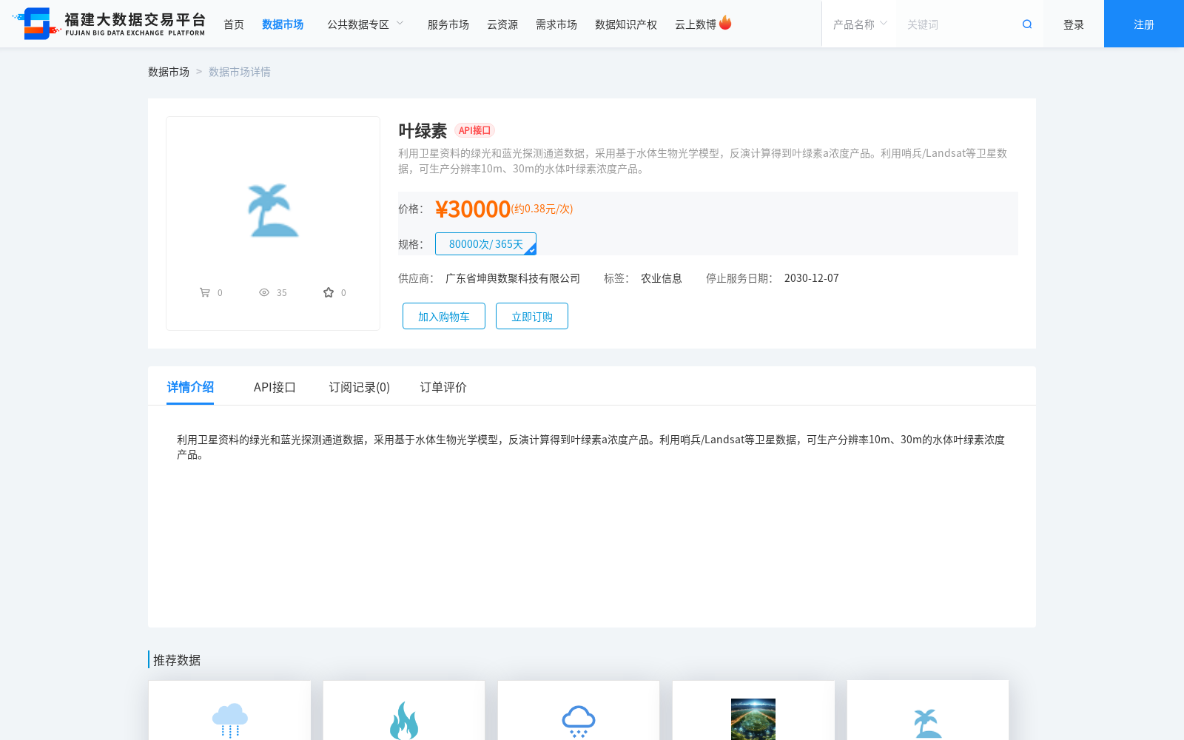This screenshot has width=1184, height=740.
Task: Click the 农业信息 tag
Action: coord(662,278)
